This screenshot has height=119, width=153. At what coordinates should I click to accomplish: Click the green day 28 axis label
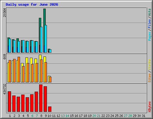tap(130, 116)
